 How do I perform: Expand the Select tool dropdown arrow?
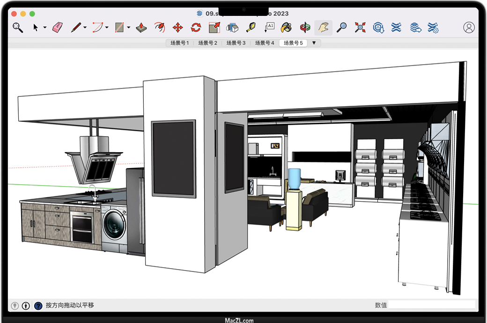(x=45, y=28)
